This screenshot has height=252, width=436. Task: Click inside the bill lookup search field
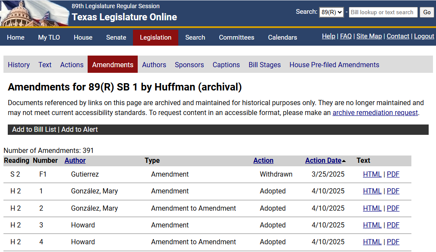tap(383, 12)
